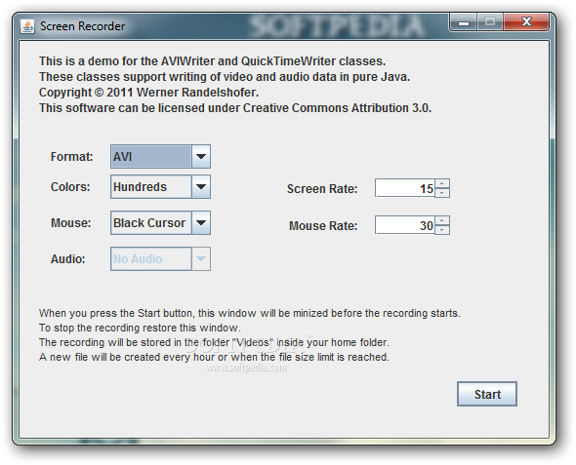Click the "Copyright © 2011 Werner Randelshofer." line
The width and height of the screenshot is (576, 465).
[x=148, y=93]
